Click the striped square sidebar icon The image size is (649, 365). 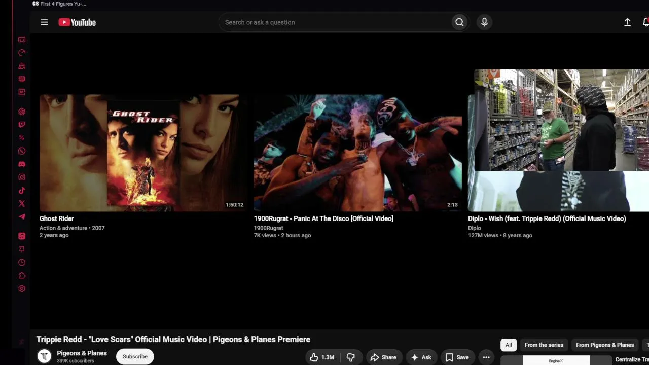22,79
